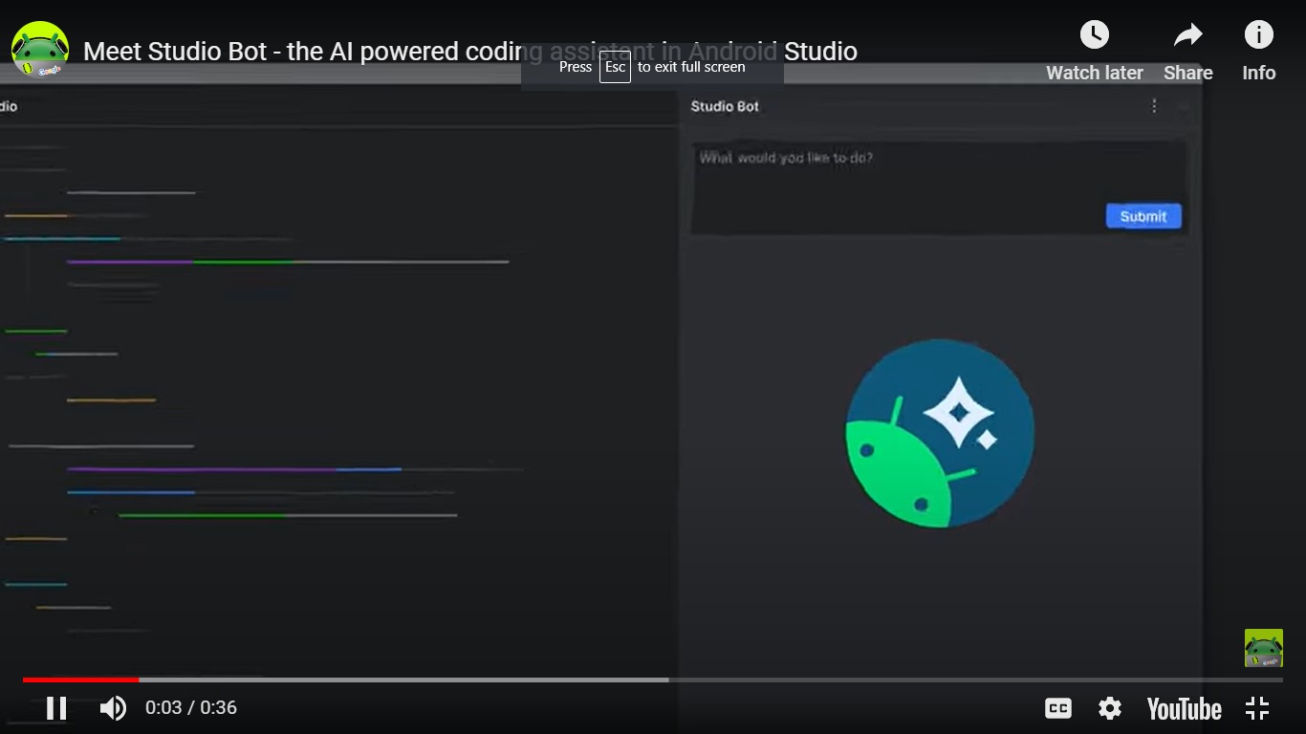
Task: Click the Submit button in Studio Bot
Action: pyautogui.click(x=1143, y=216)
